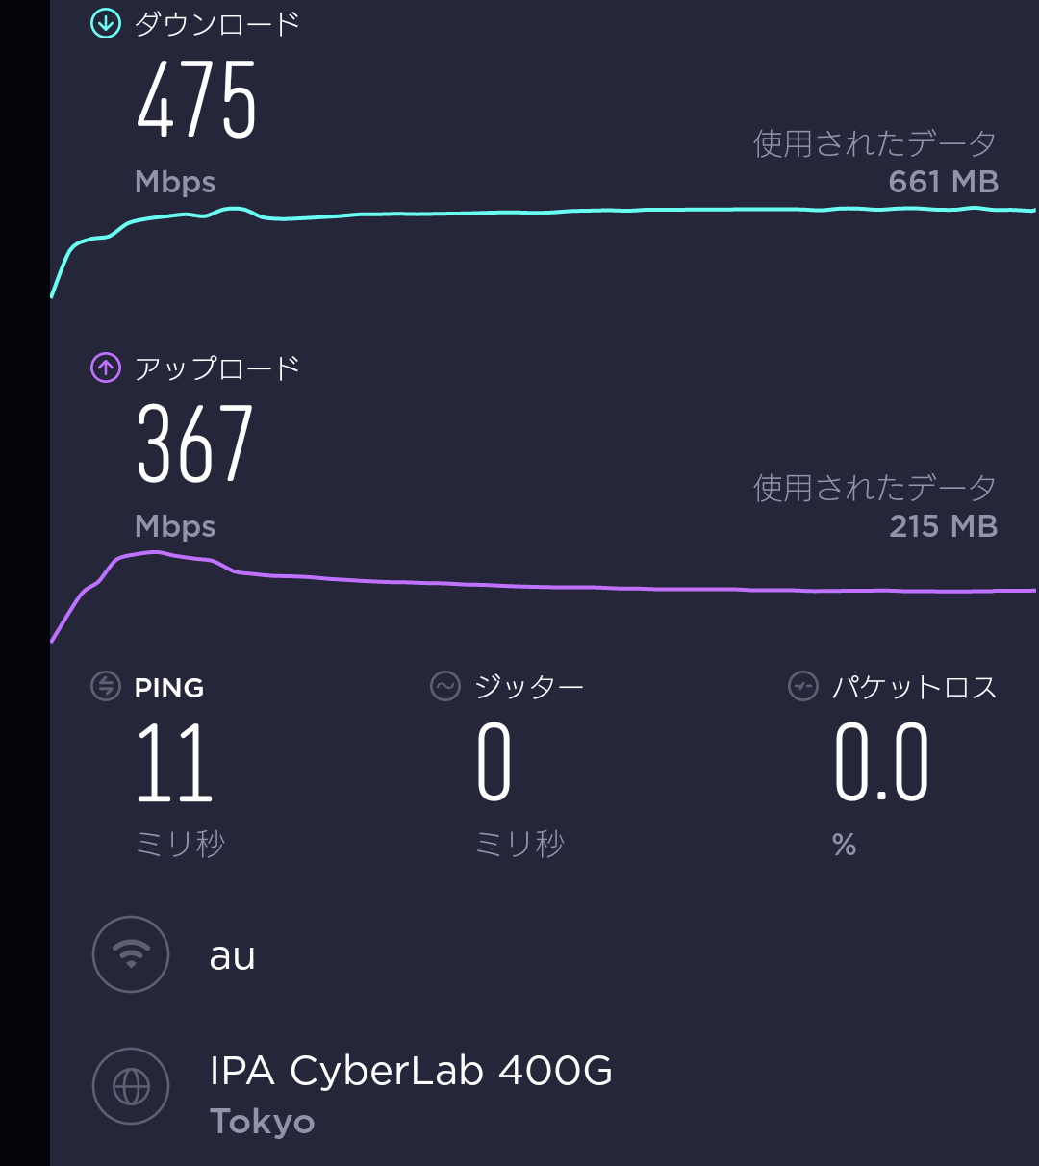Tap the jitter value of 0
This screenshot has width=1039, height=1166.
[494, 763]
